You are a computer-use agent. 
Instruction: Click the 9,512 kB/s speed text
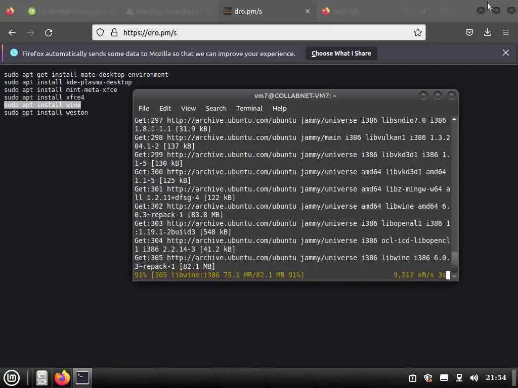pyautogui.click(x=413, y=275)
